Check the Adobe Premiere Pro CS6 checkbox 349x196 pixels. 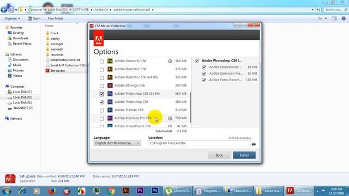[x=102, y=119]
